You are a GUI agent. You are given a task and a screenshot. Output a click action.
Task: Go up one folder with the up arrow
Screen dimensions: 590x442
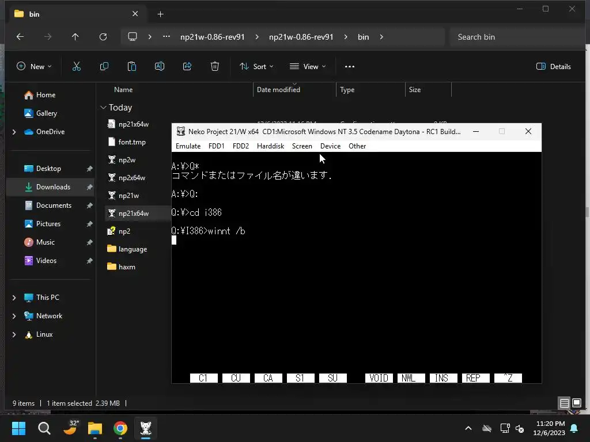75,37
